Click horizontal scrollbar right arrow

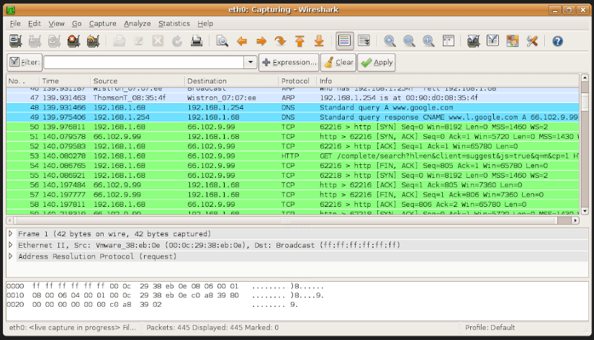tap(575, 220)
